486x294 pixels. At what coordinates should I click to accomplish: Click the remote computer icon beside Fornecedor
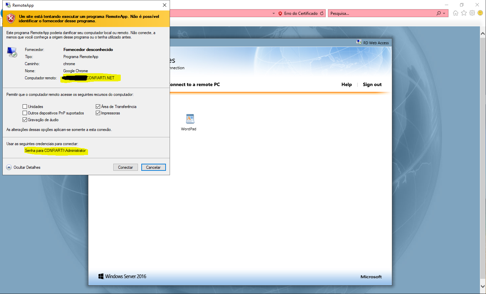(12, 52)
